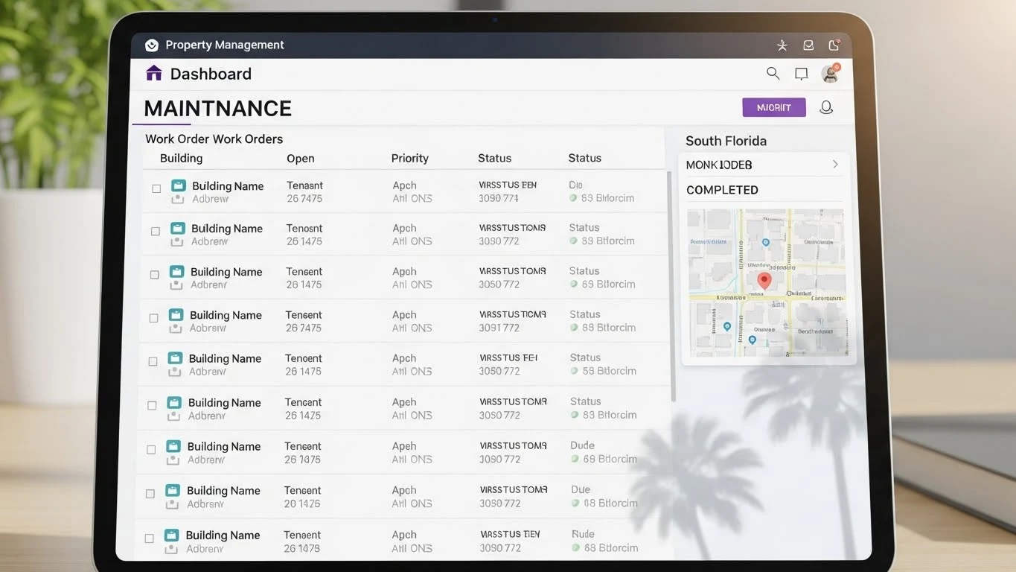
Task: Click the inbox tray icon in the top bar
Action: [x=808, y=45]
